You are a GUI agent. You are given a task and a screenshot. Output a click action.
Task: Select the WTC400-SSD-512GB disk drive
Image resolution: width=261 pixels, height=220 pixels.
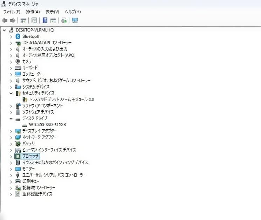pyautogui.click(x=47, y=125)
